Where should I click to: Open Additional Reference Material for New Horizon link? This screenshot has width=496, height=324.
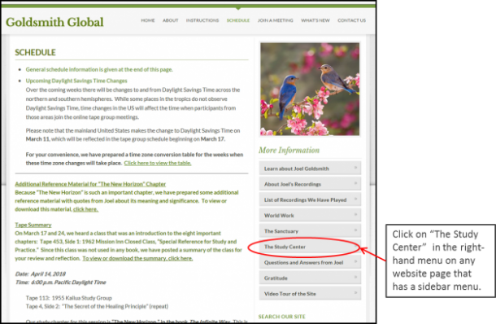[x=90, y=184]
